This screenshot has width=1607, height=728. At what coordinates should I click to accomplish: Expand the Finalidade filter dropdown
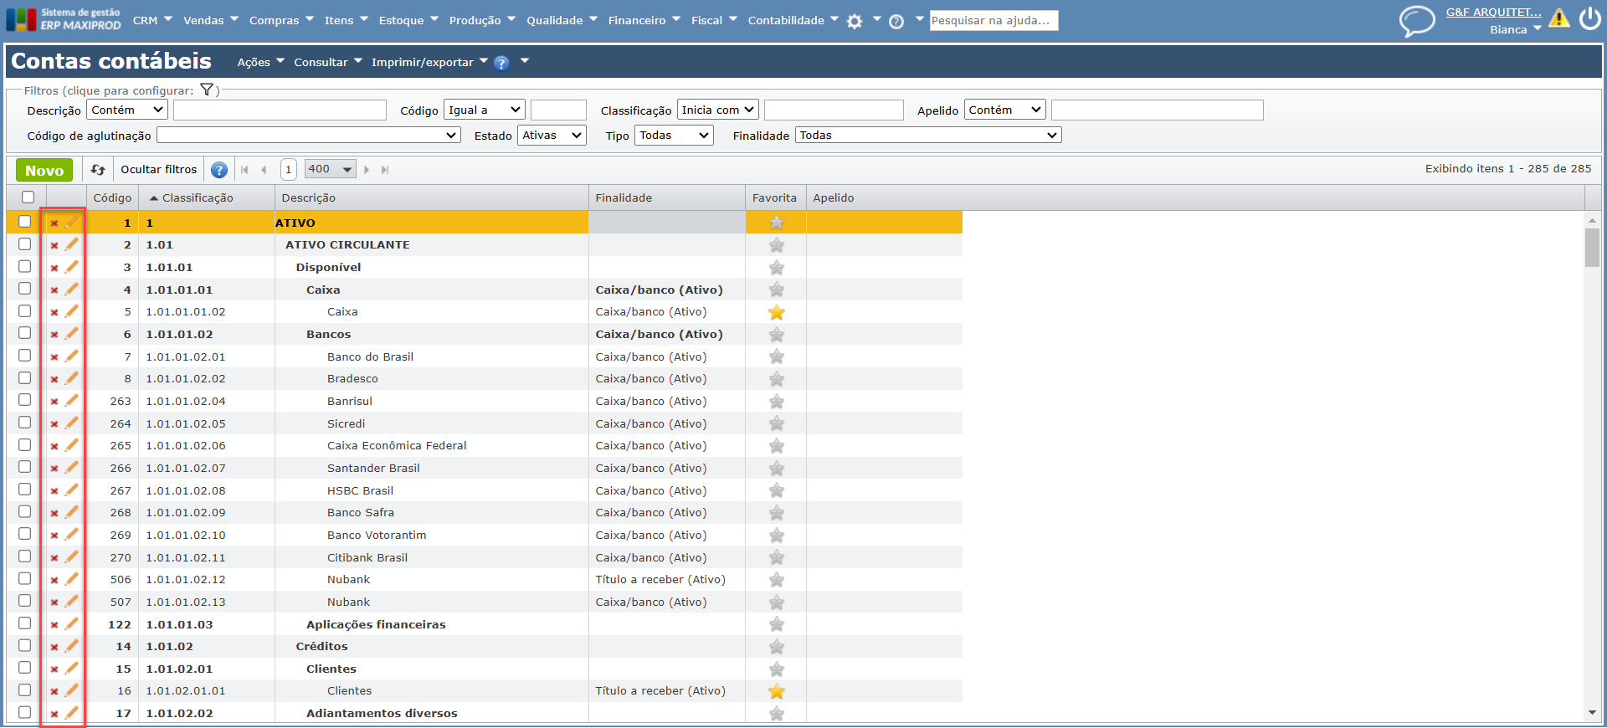[927, 136]
